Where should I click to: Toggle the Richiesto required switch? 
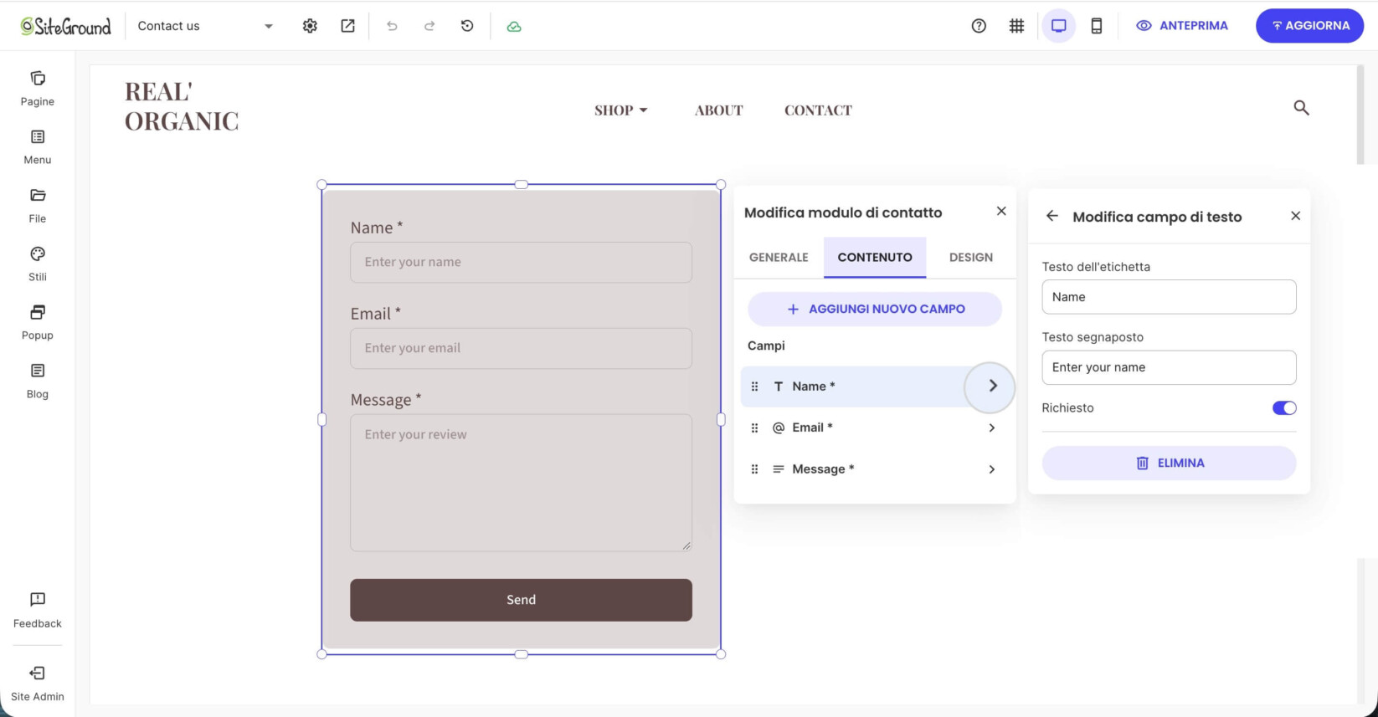click(1284, 408)
